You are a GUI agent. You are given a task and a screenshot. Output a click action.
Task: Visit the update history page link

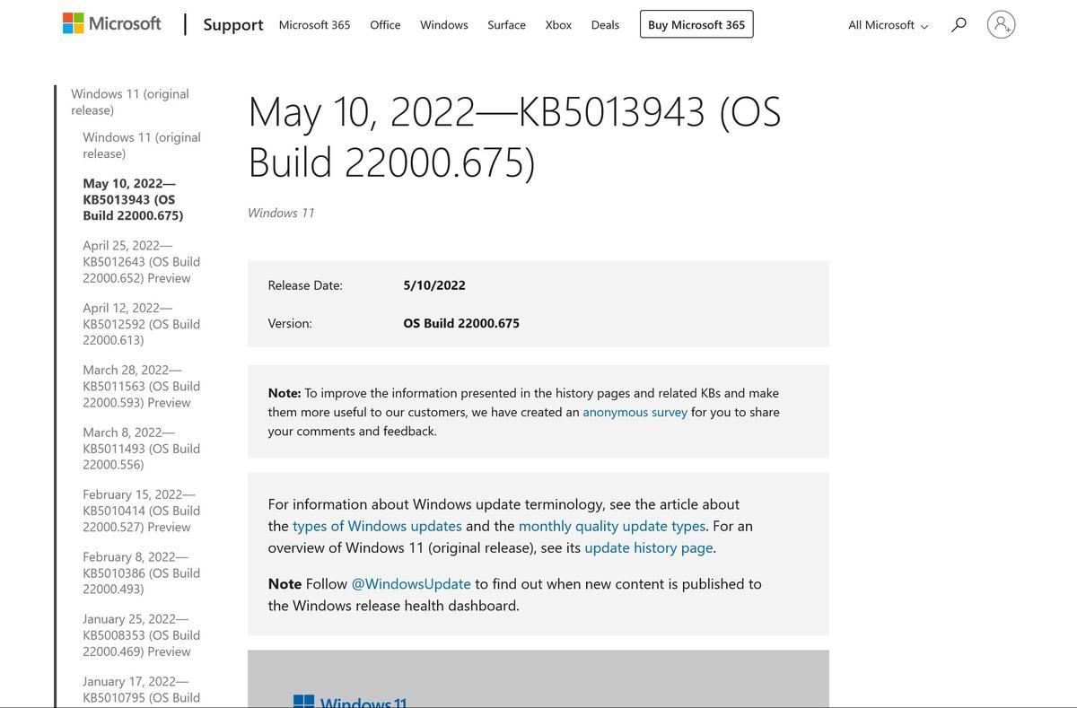coord(648,547)
